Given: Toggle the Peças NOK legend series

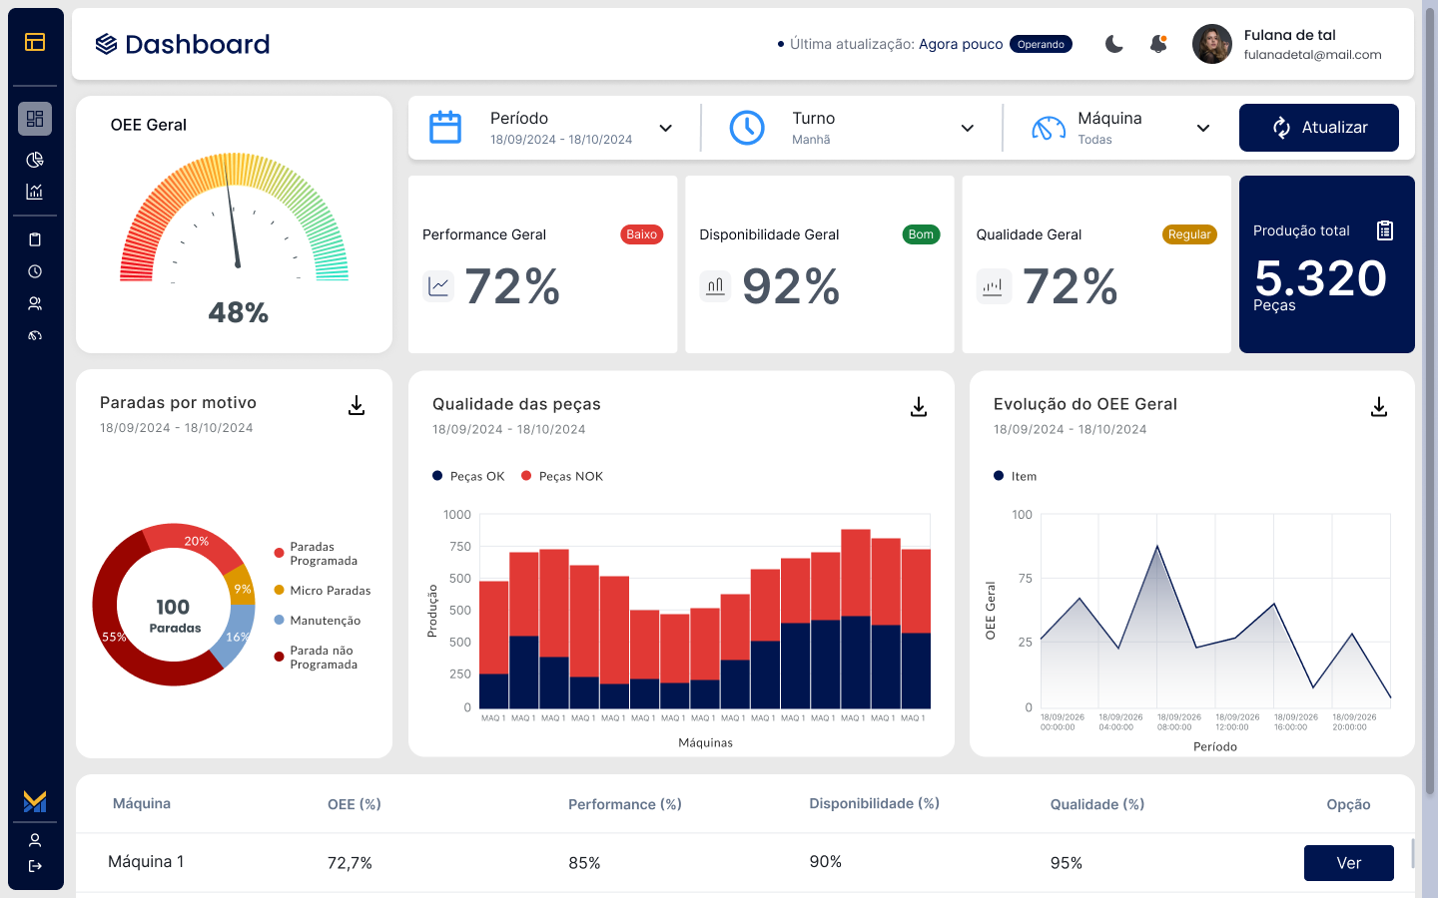Looking at the screenshot, I should 562,476.
